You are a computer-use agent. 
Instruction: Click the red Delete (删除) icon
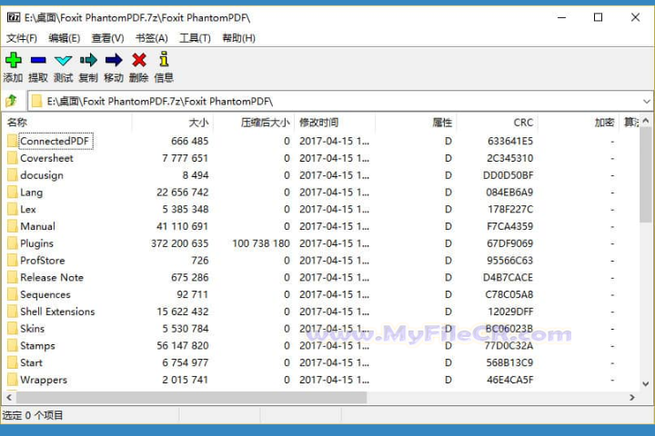[138, 60]
